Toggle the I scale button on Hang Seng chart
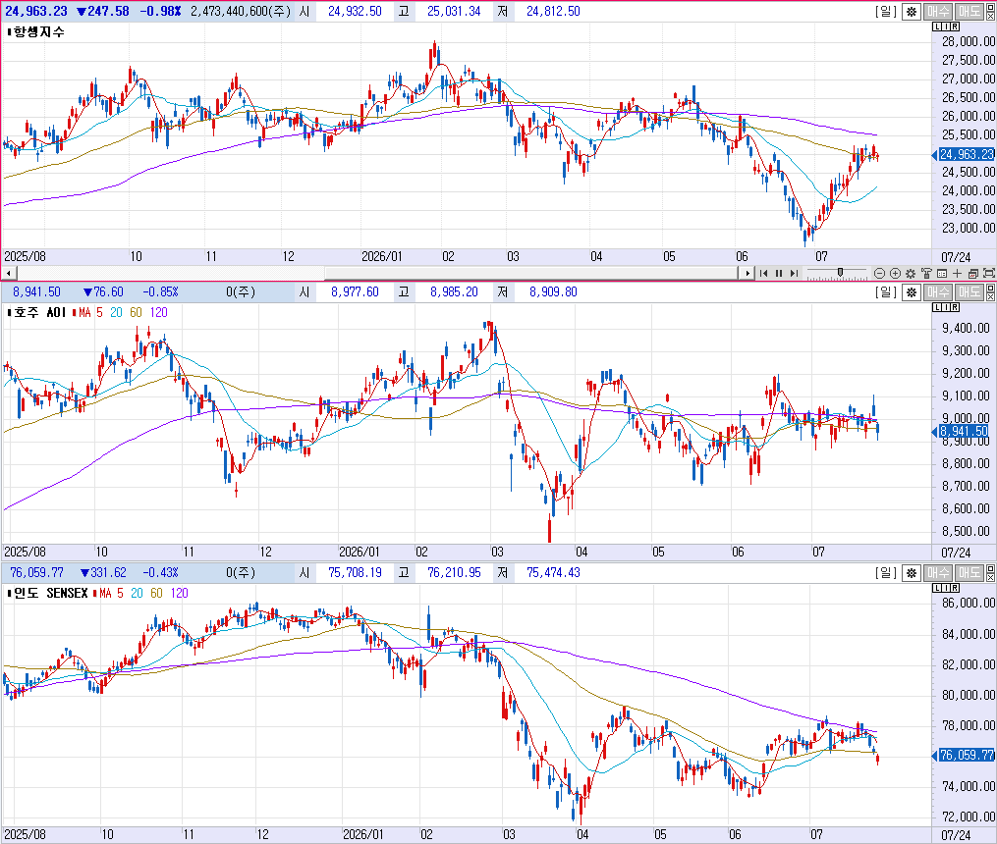Screen dimensions: 997x844 pos(946,26)
